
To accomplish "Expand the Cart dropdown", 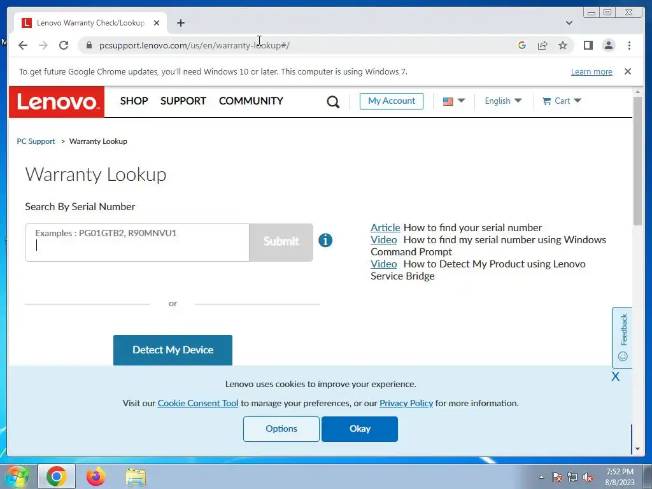I will tap(562, 101).
